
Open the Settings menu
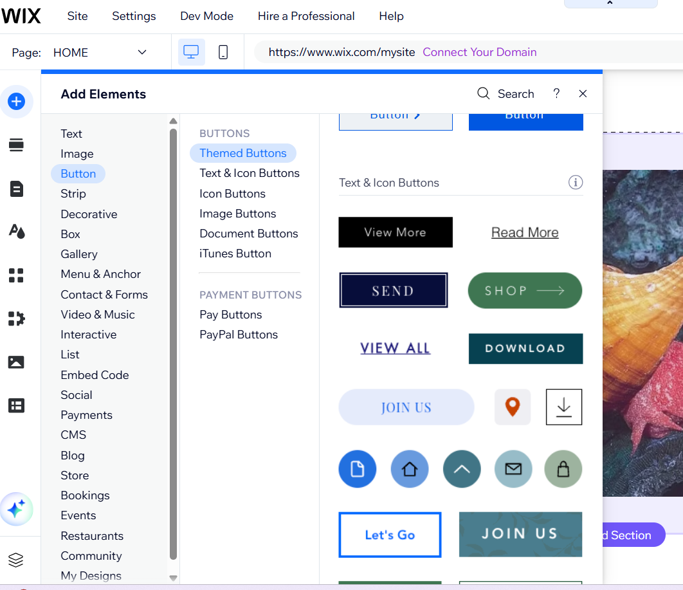coord(134,16)
